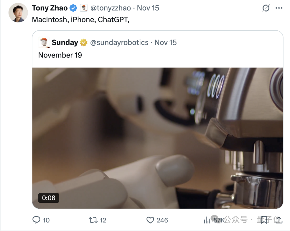290x231 pixels.
Task: Like the tweet with heart icon
Action: tap(150, 220)
